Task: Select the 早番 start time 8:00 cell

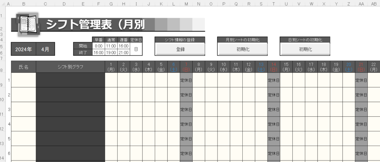Action: pos(98,46)
